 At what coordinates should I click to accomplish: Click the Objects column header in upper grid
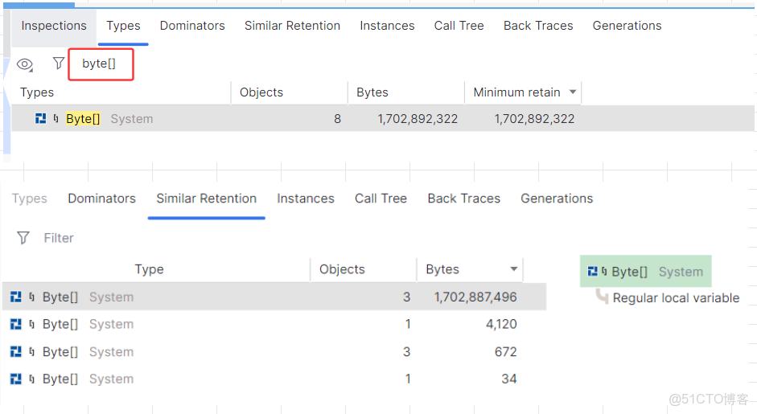(261, 92)
